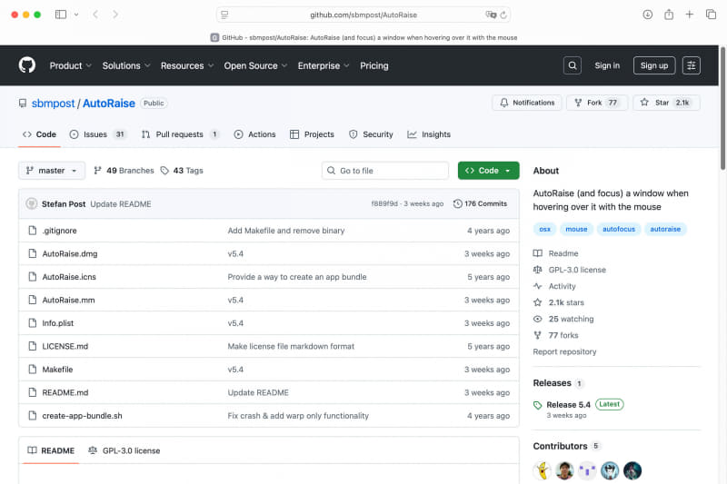The width and height of the screenshot is (727, 484).
Task: Click translate icon in address bar
Action: (x=491, y=15)
